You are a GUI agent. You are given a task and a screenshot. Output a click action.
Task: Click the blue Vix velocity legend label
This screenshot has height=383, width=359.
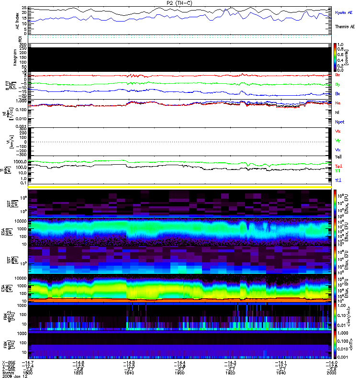pyautogui.click(x=338, y=150)
